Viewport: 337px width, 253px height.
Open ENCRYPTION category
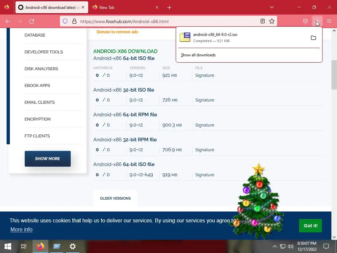click(38, 119)
